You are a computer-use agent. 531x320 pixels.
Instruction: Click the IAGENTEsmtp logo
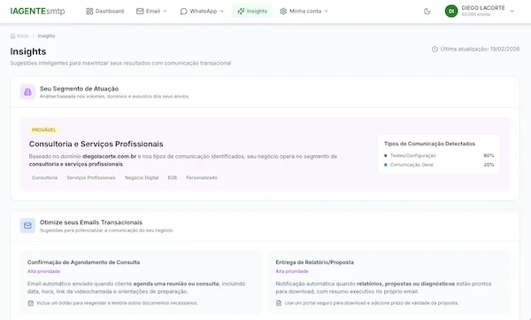pos(37,12)
